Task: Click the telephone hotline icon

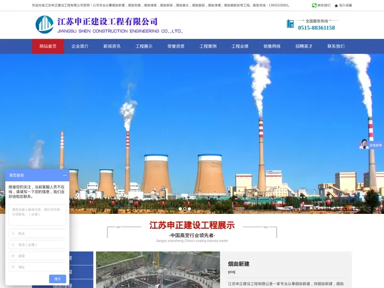Action: pyautogui.click(x=290, y=24)
